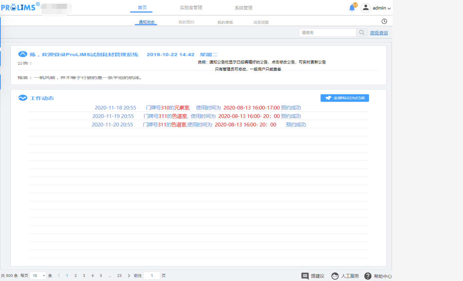This screenshot has height=281, width=463.
Task: Open the 每页 10 page size dropdown
Action: click(x=38, y=276)
